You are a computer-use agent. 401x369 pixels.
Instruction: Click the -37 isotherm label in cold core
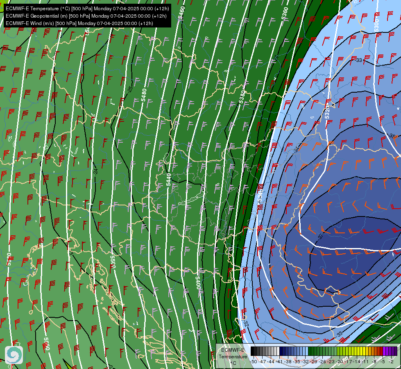click(x=320, y=236)
